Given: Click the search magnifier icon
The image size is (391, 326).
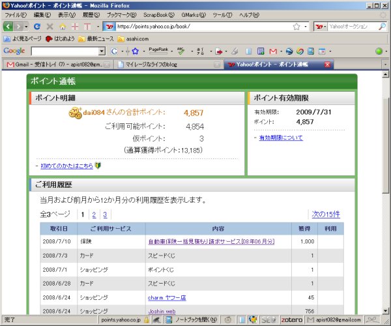Looking at the screenshot, I should (x=382, y=26).
